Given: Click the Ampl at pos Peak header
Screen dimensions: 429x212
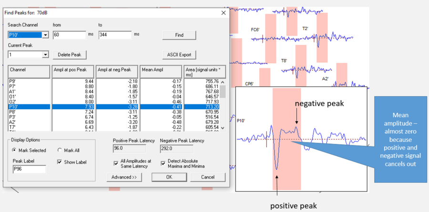Looking at the screenshot, I should (73, 71).
